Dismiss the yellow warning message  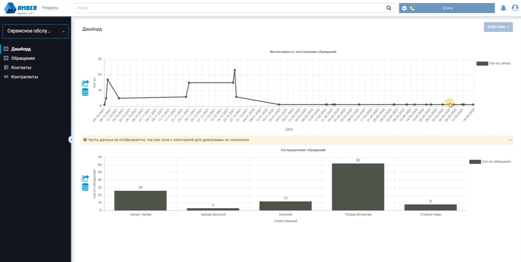pyautogui.click(x=510, y=140)
